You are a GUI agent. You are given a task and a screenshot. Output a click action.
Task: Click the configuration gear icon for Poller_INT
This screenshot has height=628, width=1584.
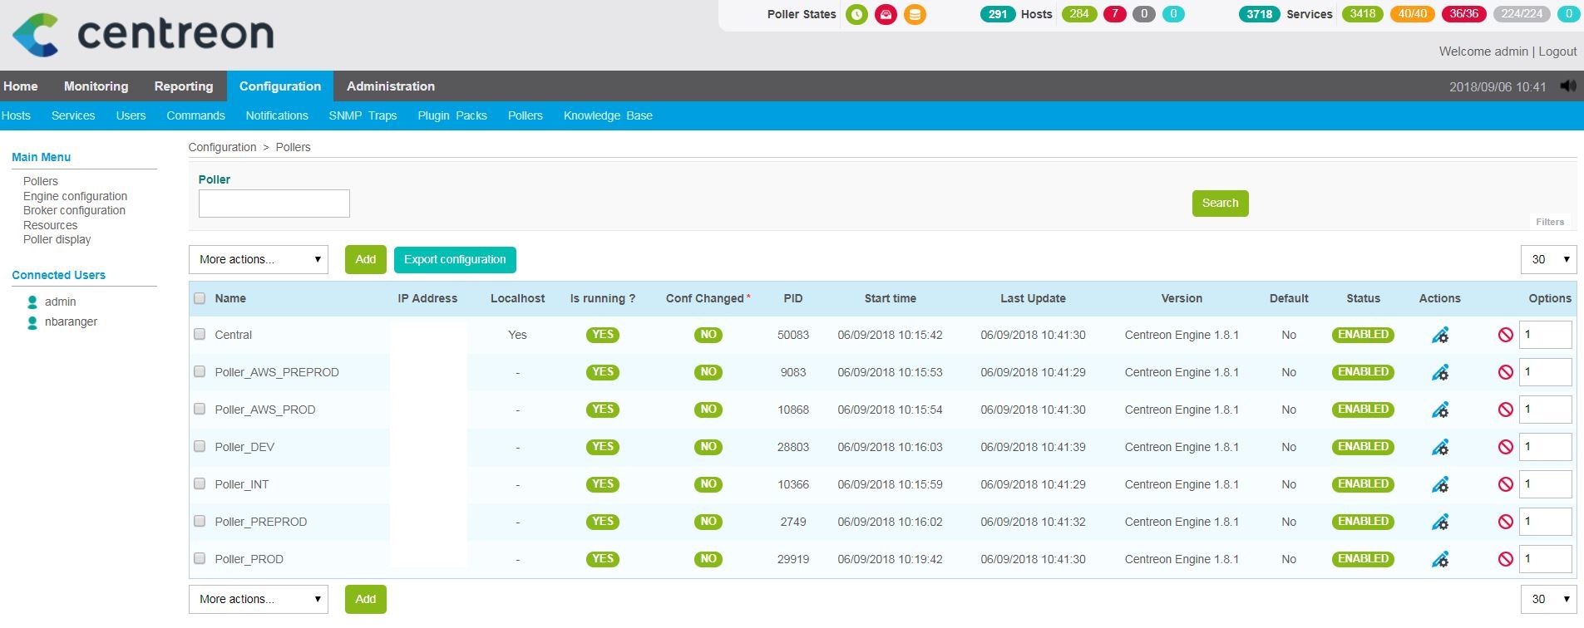tap(1440, 484)
